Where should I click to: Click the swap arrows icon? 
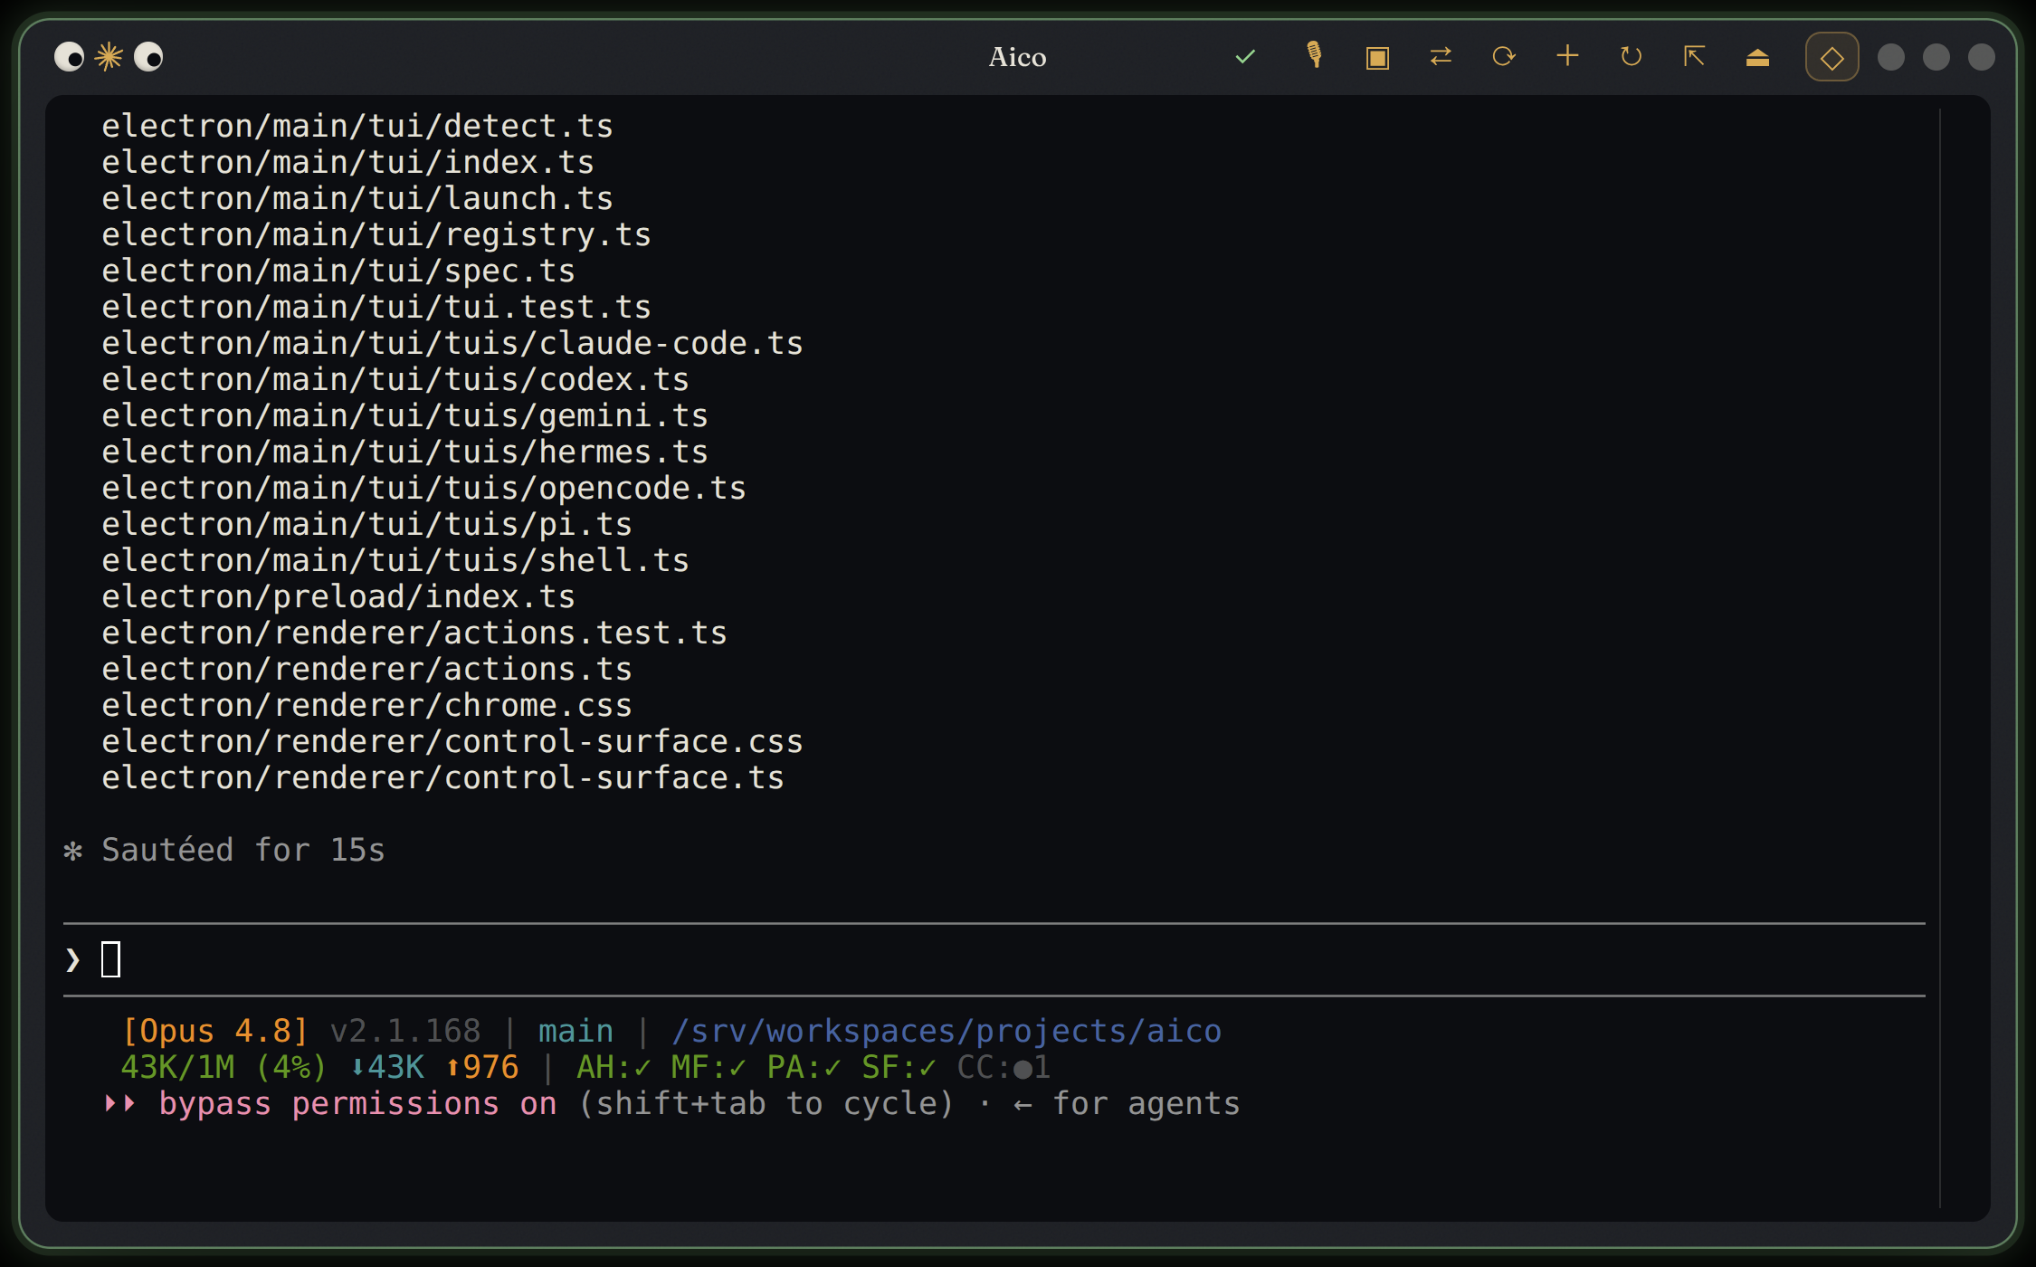tap(1441, 57)
